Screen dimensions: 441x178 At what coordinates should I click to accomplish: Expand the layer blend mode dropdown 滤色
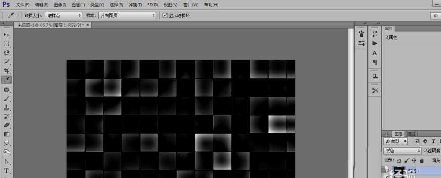click(402, 151)
